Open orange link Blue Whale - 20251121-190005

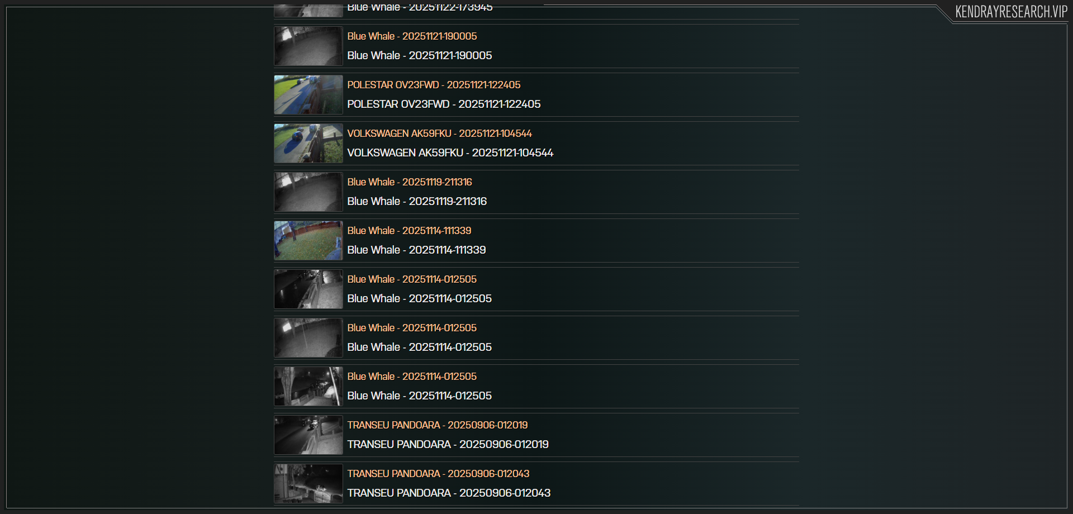[x=412, y=36]
